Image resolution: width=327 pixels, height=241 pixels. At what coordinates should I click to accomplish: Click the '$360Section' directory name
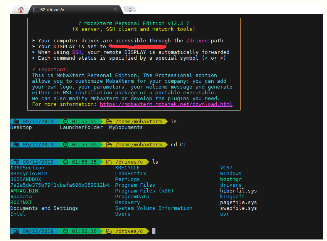[x=27, y=168]
